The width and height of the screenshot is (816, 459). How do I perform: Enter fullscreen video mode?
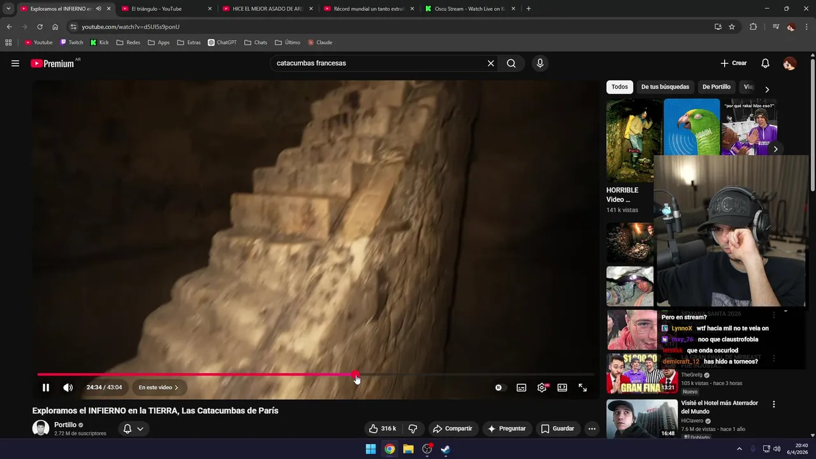pos(583,388)
